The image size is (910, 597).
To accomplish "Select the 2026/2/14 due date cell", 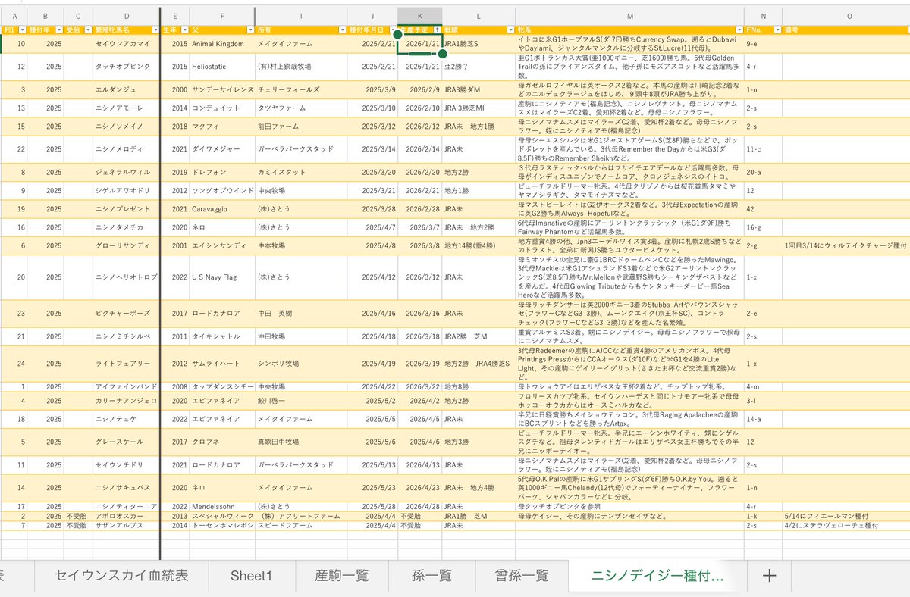I will click(x=419, y=149).
